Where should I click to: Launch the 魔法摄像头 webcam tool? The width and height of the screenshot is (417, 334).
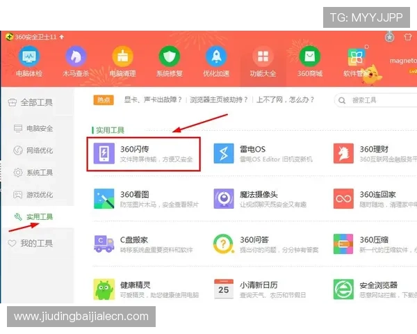pos(260,199)
